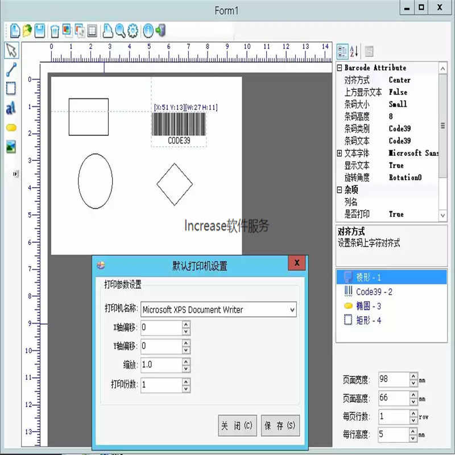
Task: Increase 缩放 with up arrow
Action: [186, 361]
